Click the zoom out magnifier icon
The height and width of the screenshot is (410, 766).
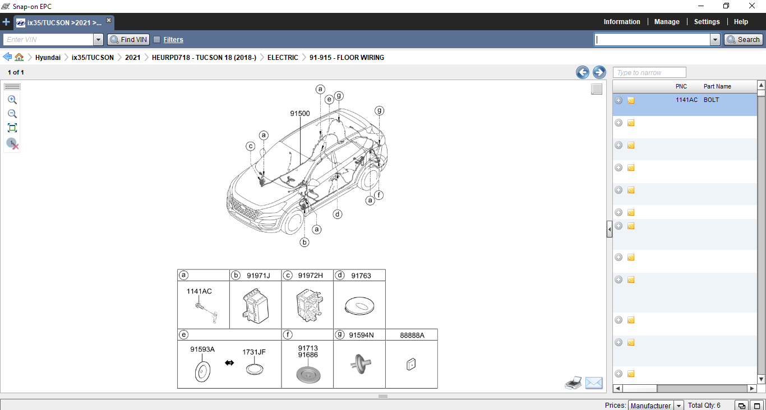[12, 114]
